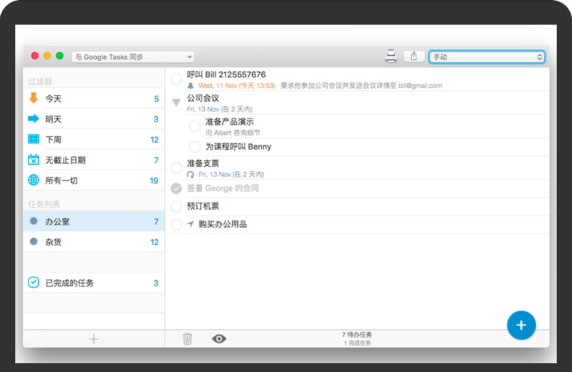Click the orange arrow 今天 icon
572x372 pixels.
(x=34, y=99)
